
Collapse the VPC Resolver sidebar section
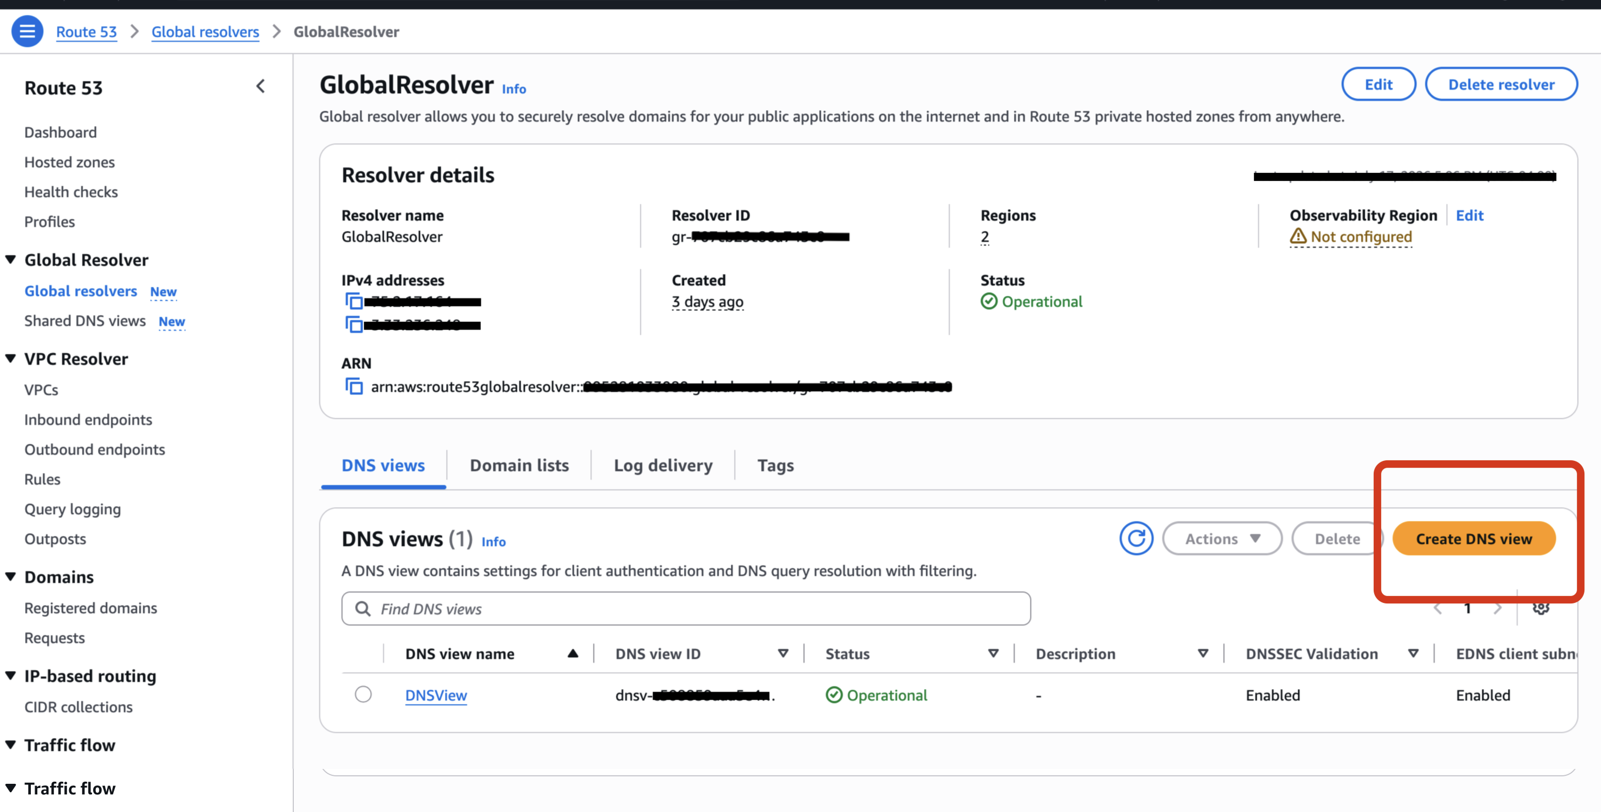pos(11,359)
